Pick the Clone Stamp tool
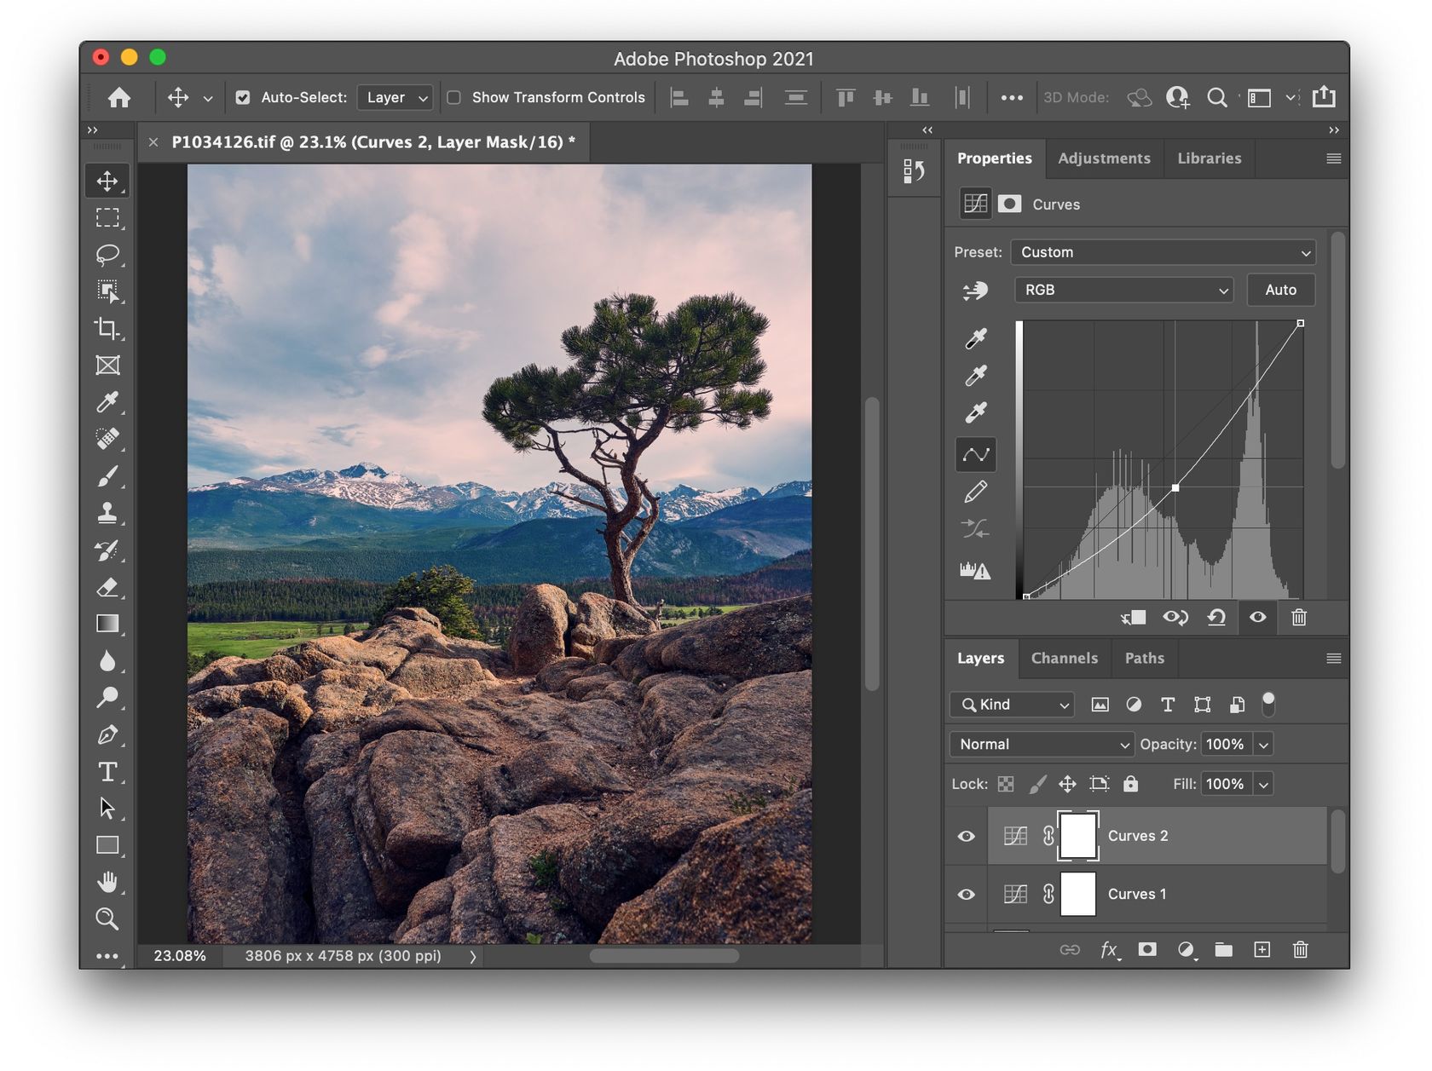 (x=107, y=513)
